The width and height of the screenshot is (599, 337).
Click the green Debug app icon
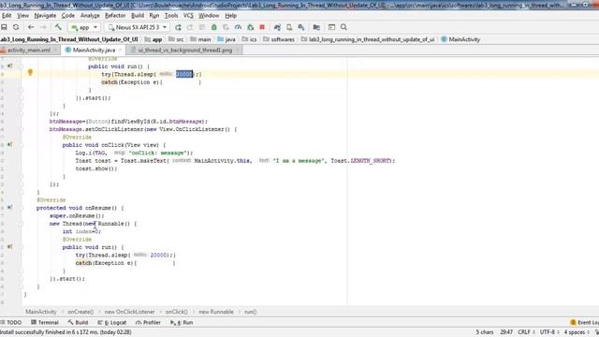pyautogui.click(x=214, y=27)
